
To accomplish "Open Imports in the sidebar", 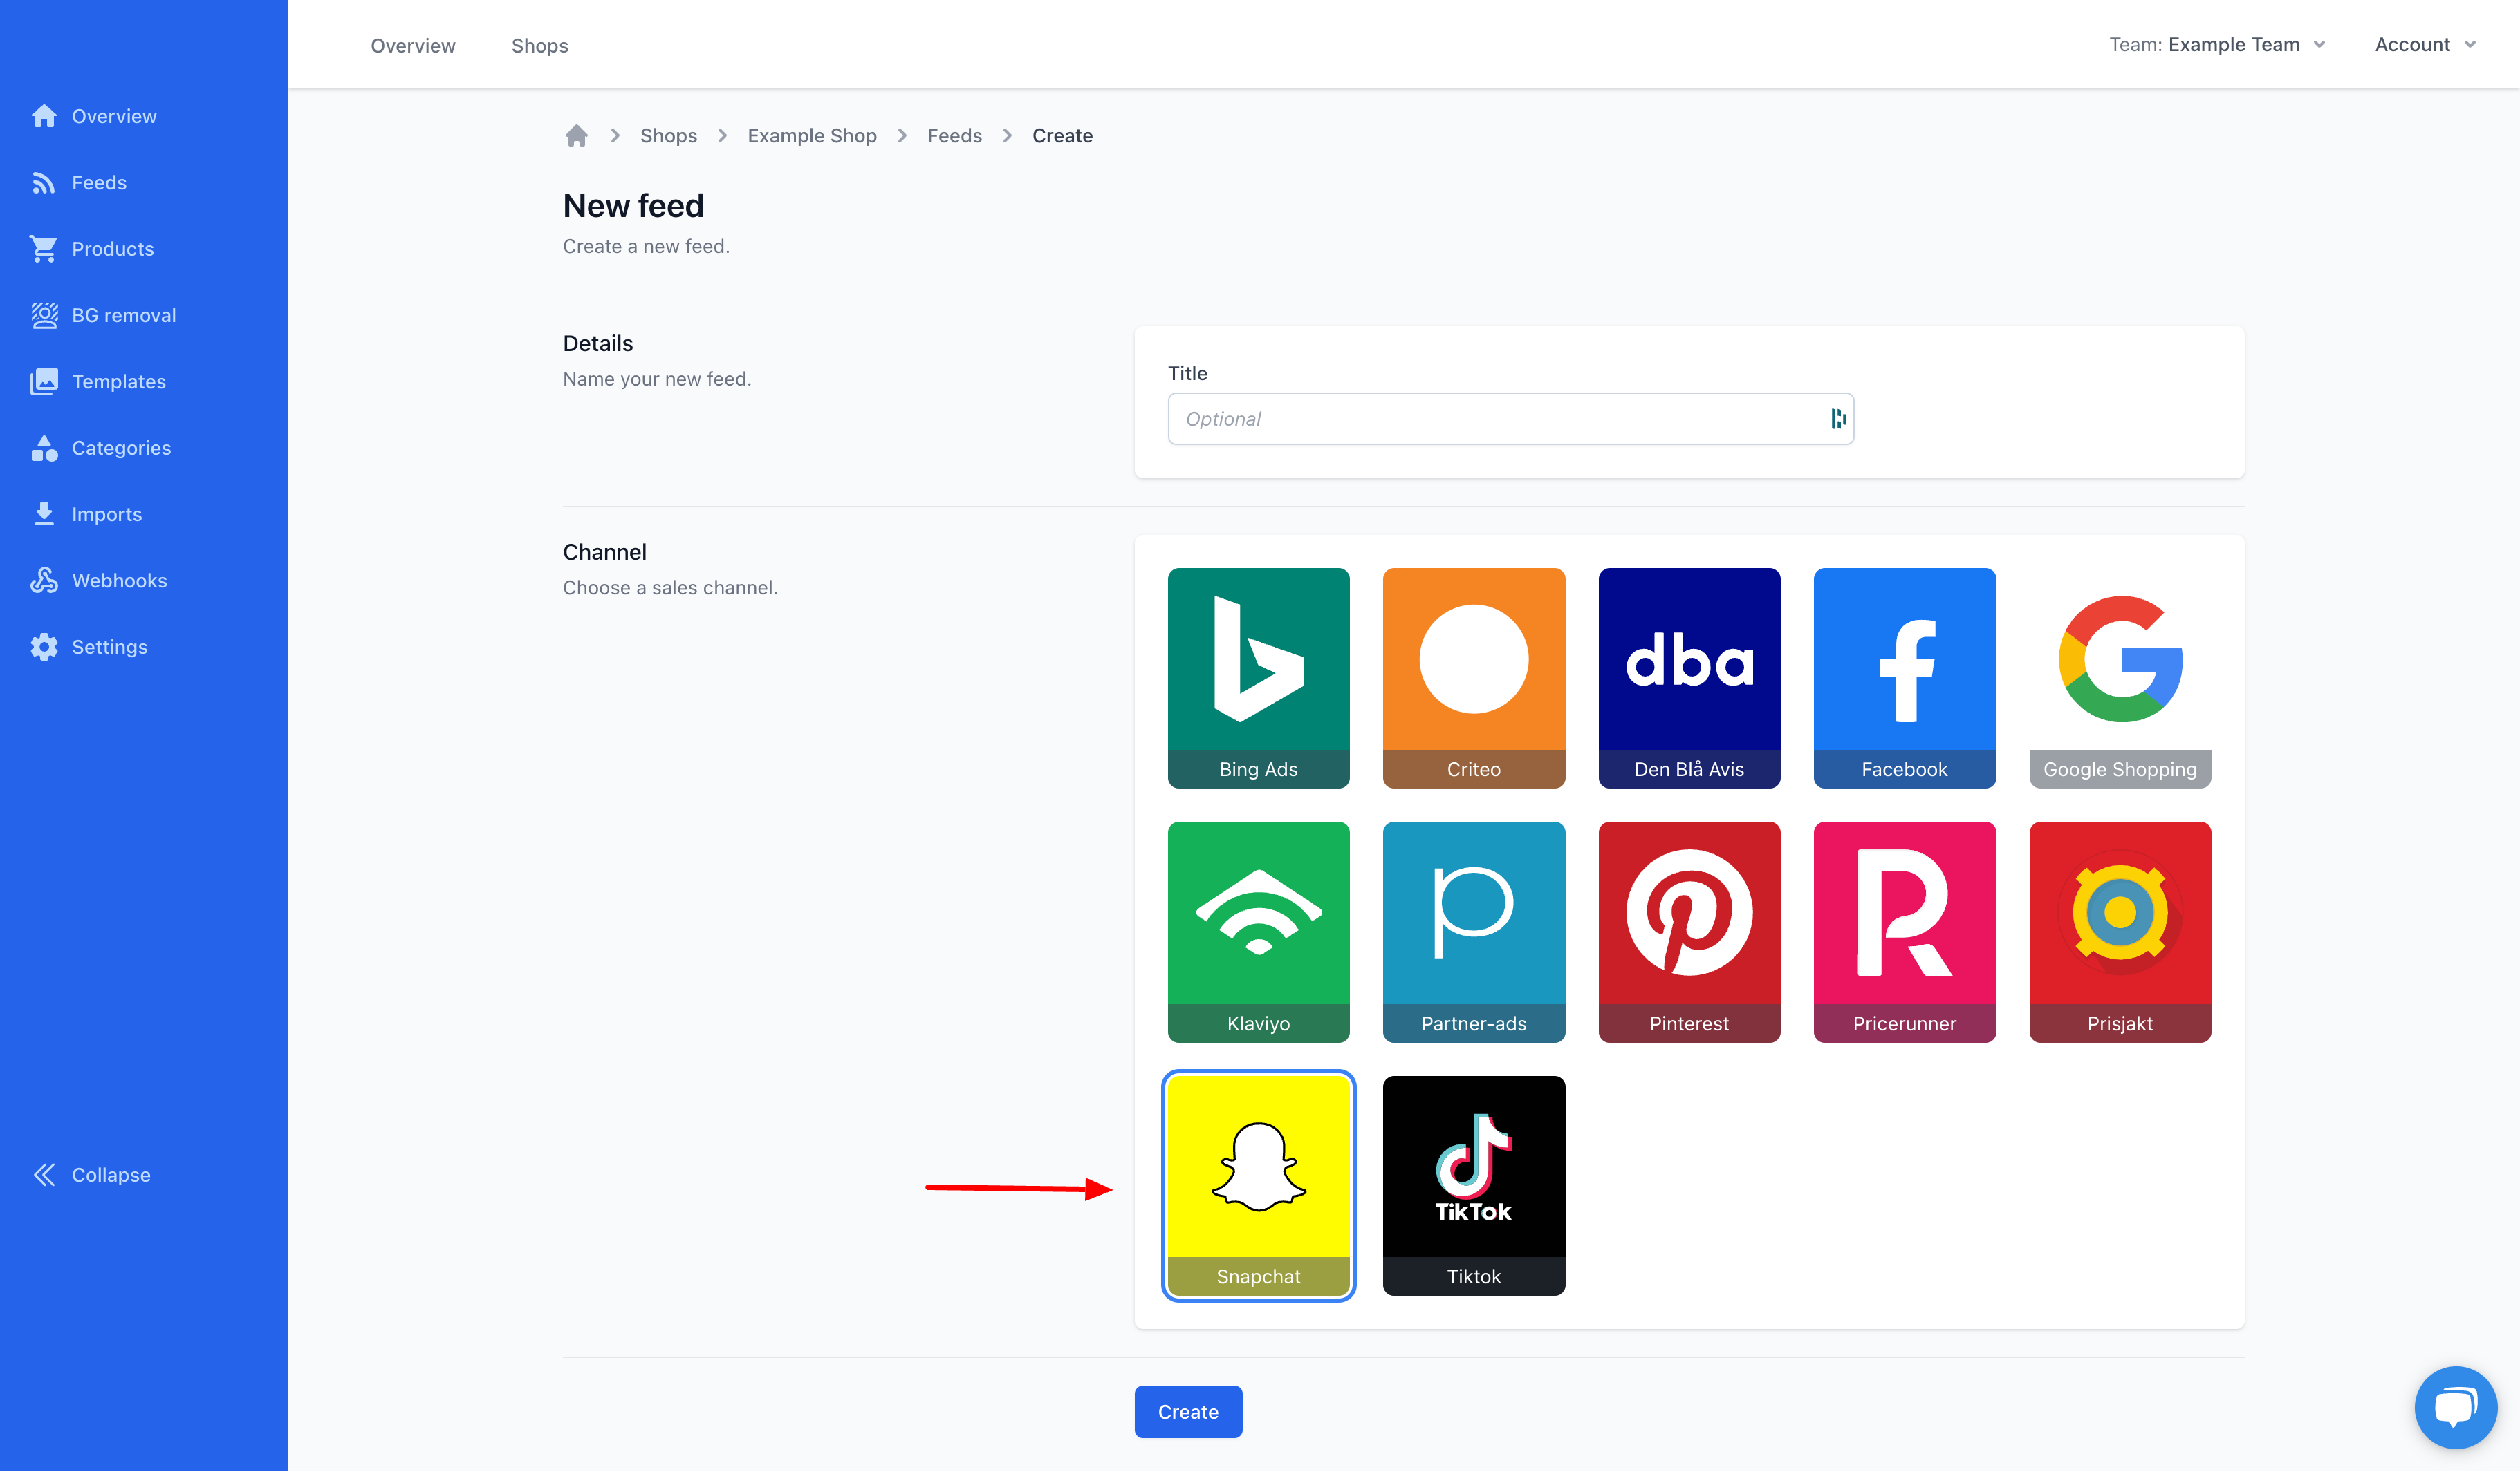I will pyautogui.click(x=107, y=513).
